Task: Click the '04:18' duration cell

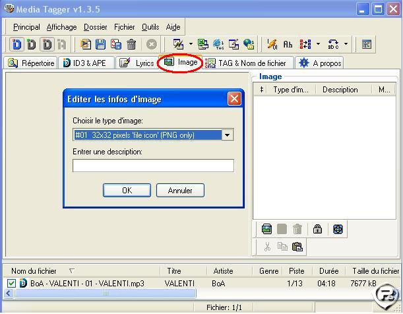Action: [326, 284]
